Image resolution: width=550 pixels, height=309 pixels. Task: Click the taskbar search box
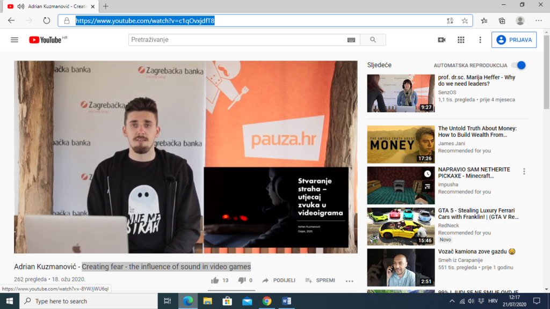[89, 301]
